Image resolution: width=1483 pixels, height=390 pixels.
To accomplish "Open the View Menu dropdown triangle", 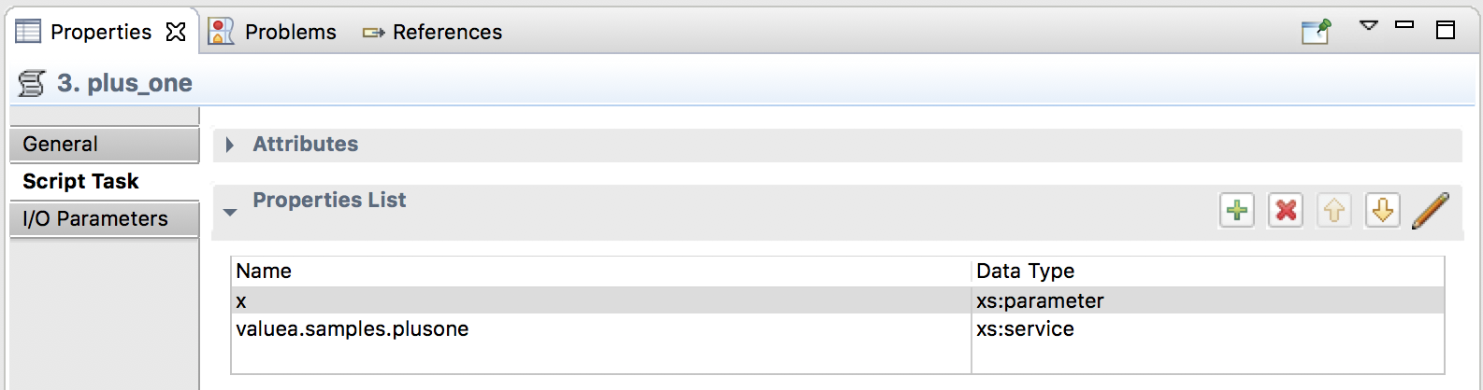I will [1369, 26].
